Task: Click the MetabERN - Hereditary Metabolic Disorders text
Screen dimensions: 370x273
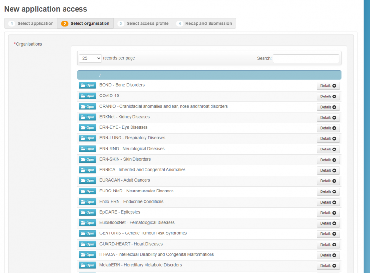Action: 140,265
